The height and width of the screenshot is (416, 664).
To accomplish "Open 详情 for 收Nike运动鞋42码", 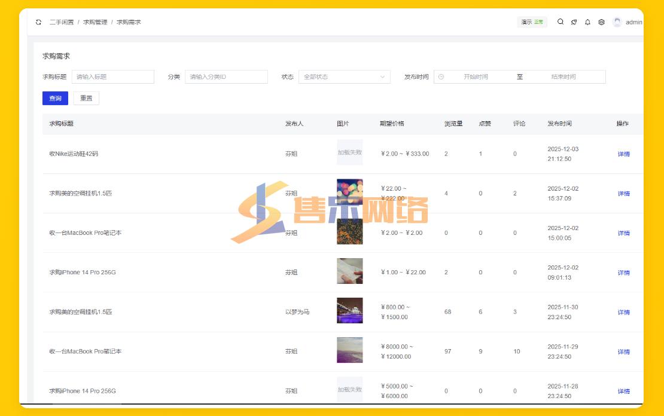I will 623,154.
